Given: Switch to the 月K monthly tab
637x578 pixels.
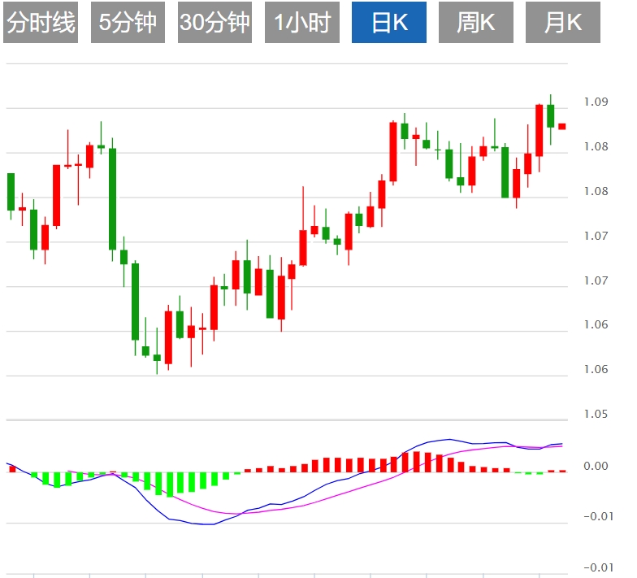Looking at the screenshot, I should (x=563, y=22).
